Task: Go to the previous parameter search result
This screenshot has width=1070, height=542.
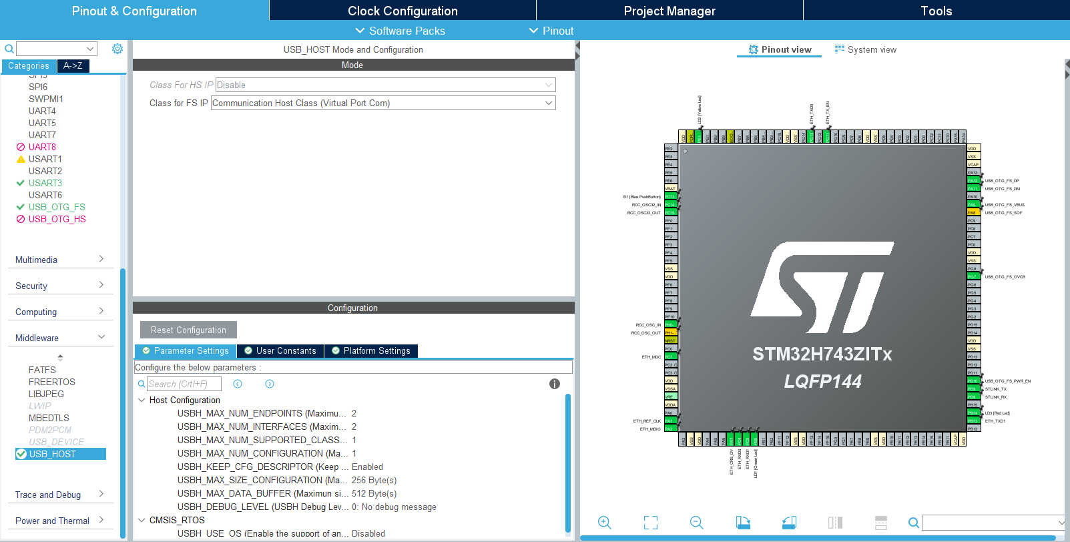Action: (x=238, y=384)
